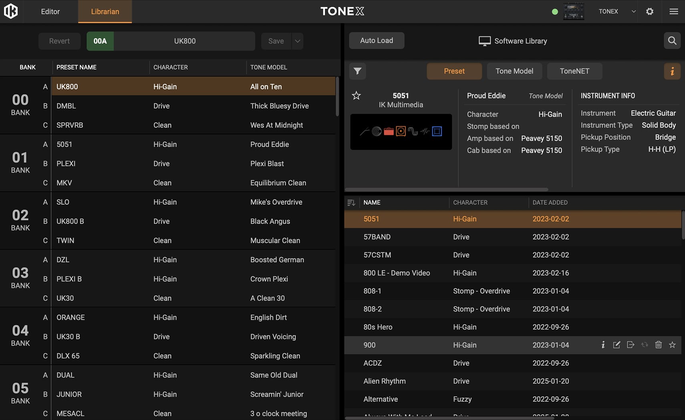The width and height of the screenshot is (685, 420).
Task: Show info for the 900 preset row
Action: [x=603, y=345]
